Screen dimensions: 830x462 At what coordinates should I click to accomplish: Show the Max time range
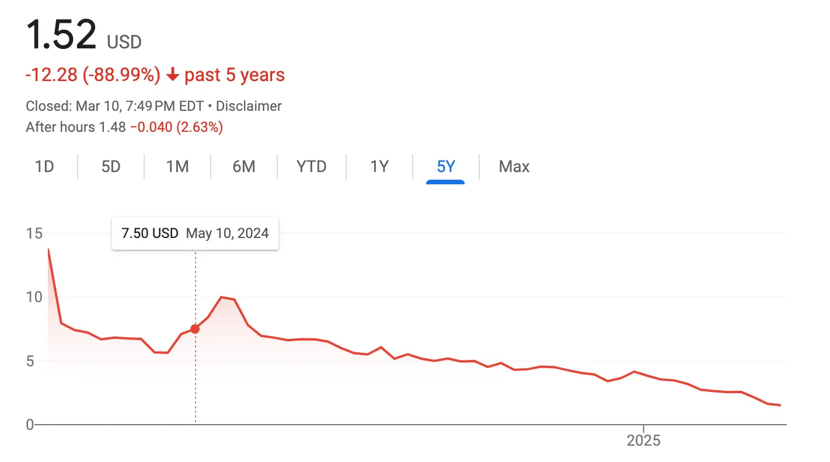[x=514, y=167]
